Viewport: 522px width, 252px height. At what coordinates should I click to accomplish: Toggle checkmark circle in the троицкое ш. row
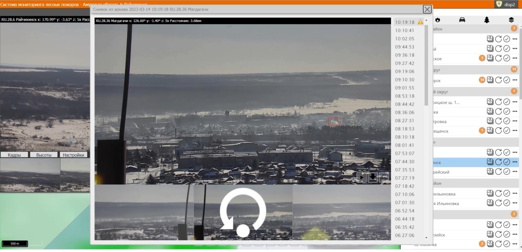tap(506, 102)
